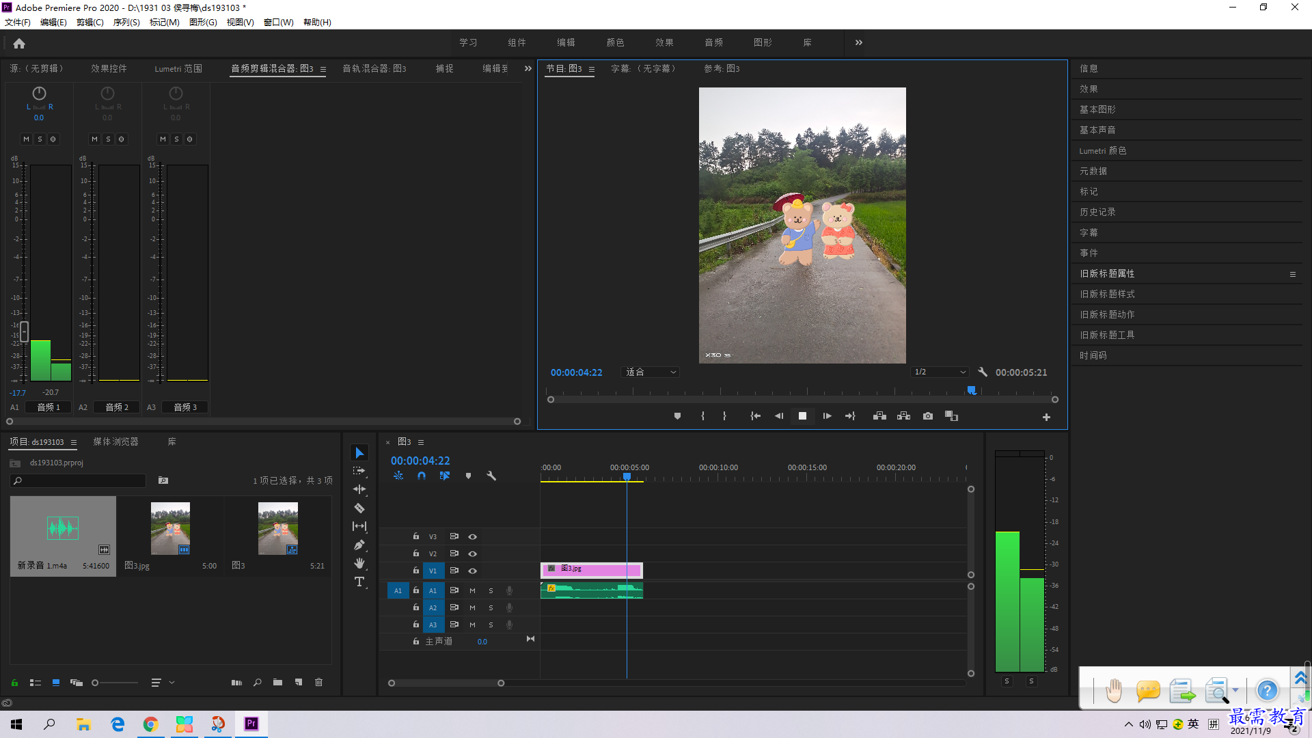Mute mixer channel 音频 1
The height and width of the screenshot is (738, 1312).
coord(26,139)
